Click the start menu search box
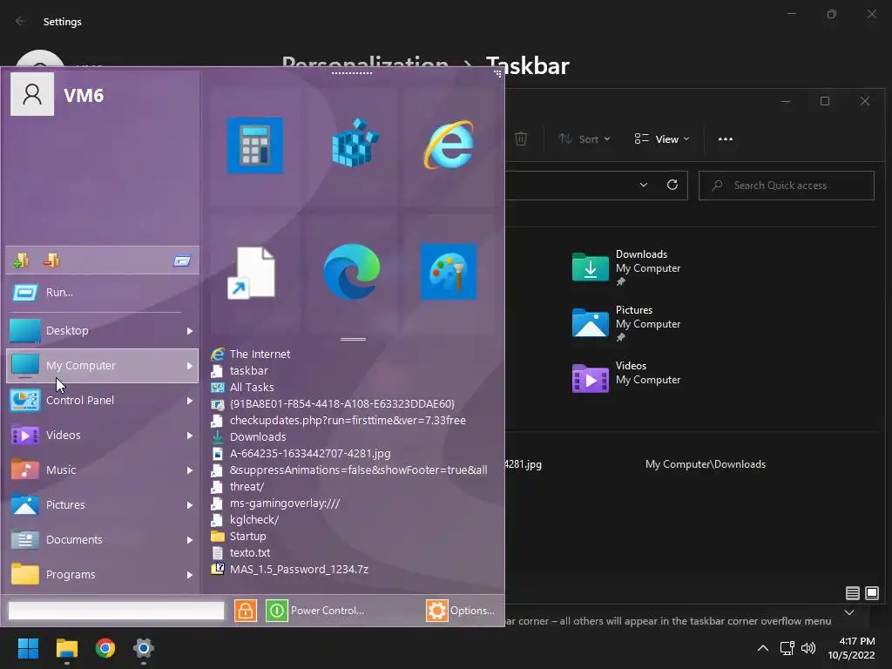 point(116,611)
